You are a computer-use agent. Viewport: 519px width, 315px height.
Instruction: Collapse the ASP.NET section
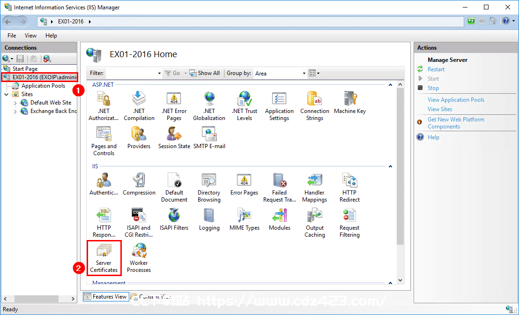(390, 85)
